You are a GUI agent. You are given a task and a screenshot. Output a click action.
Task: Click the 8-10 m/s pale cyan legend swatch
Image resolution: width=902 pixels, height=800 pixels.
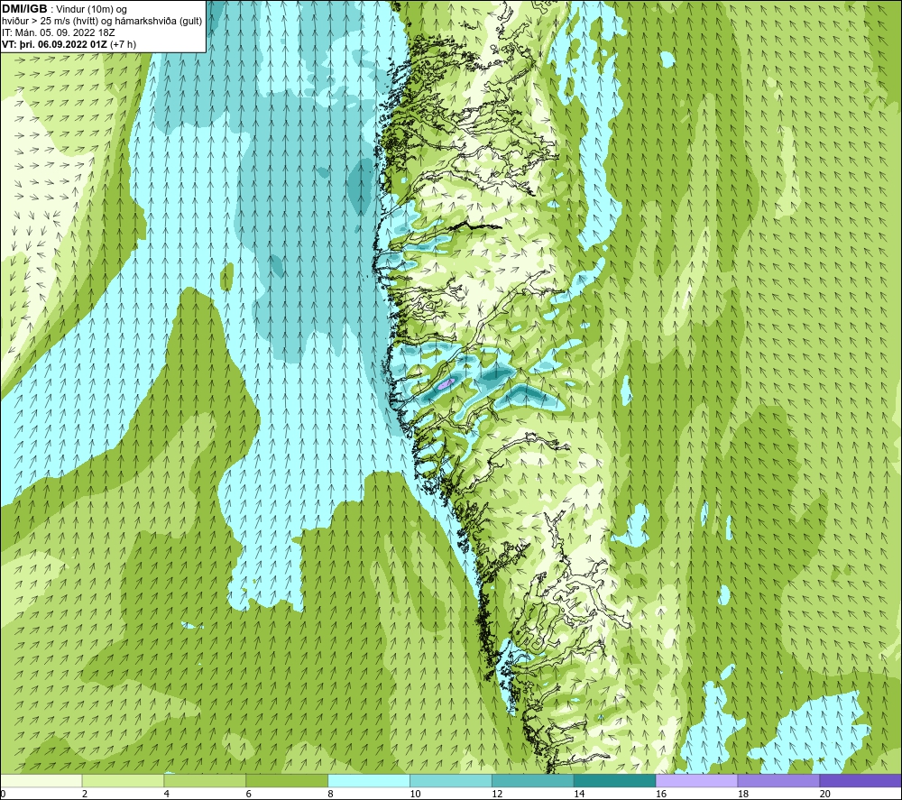pos(369,781)
